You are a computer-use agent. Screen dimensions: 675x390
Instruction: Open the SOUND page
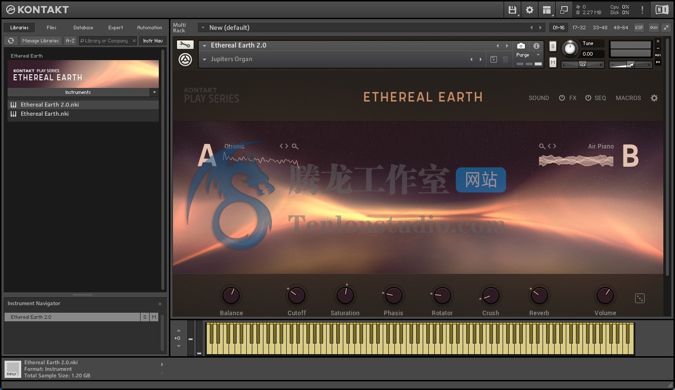coord(539,98)
